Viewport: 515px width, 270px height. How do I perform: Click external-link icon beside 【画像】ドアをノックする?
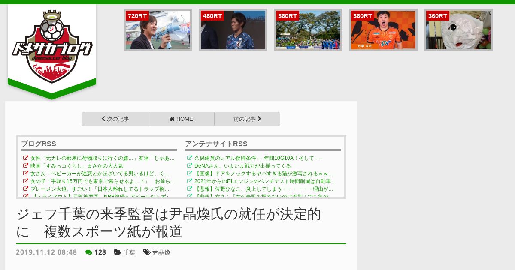190,173
